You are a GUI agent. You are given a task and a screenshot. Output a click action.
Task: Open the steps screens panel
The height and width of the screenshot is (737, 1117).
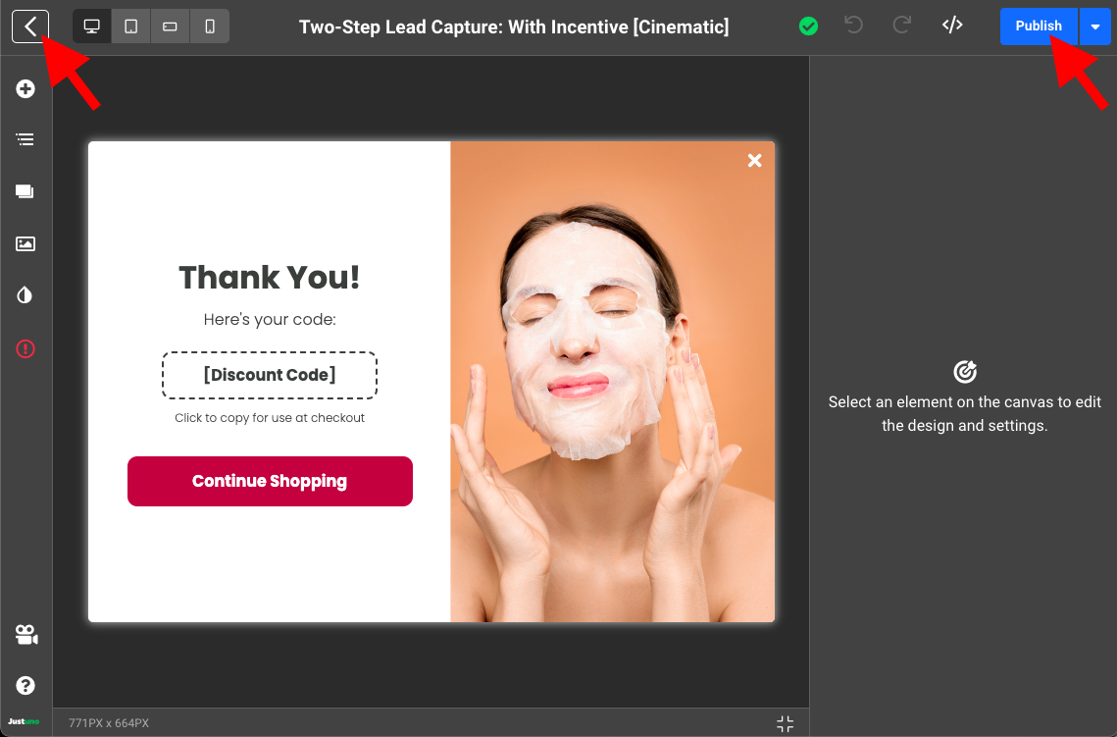(x=25, y=192)
